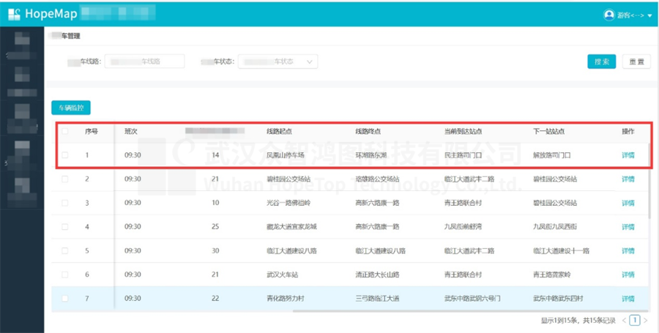Click the value 25 in row 4

[215, 227]
